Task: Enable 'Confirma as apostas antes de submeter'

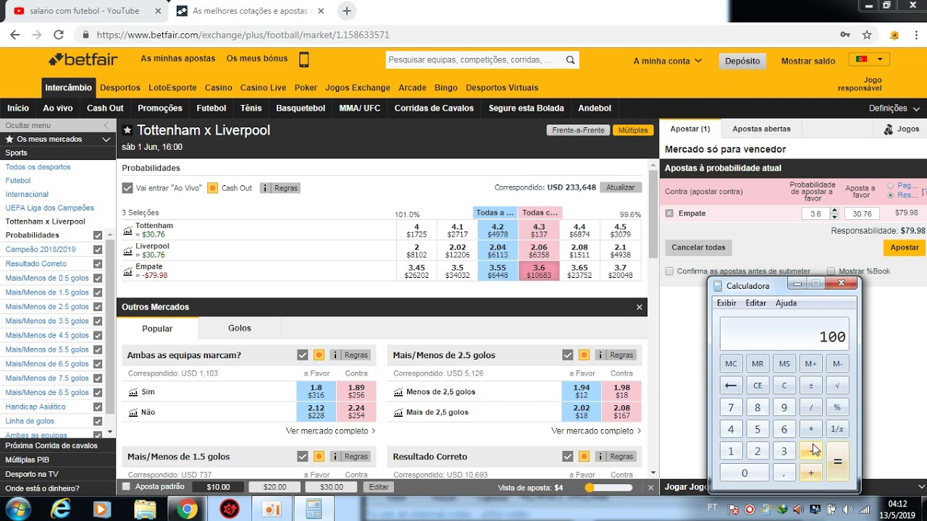Action: pos(670,271)
